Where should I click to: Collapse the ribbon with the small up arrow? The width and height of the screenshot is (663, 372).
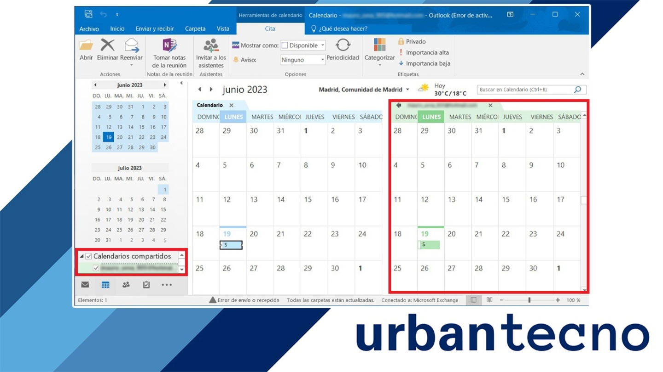click(x=582, y=74)
